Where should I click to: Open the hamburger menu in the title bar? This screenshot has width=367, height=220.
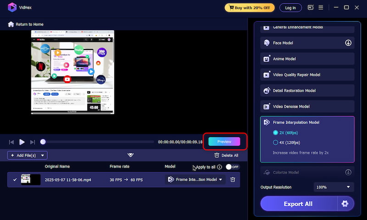(x=321, y=7)
